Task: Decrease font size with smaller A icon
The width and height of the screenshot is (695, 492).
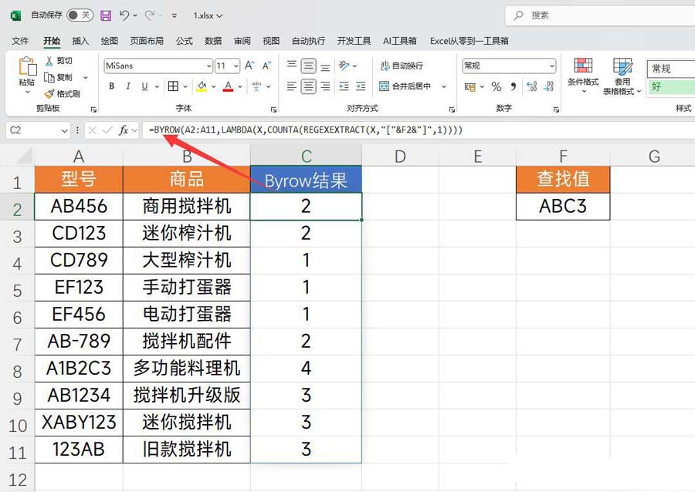Action: [x=266, y=66]
